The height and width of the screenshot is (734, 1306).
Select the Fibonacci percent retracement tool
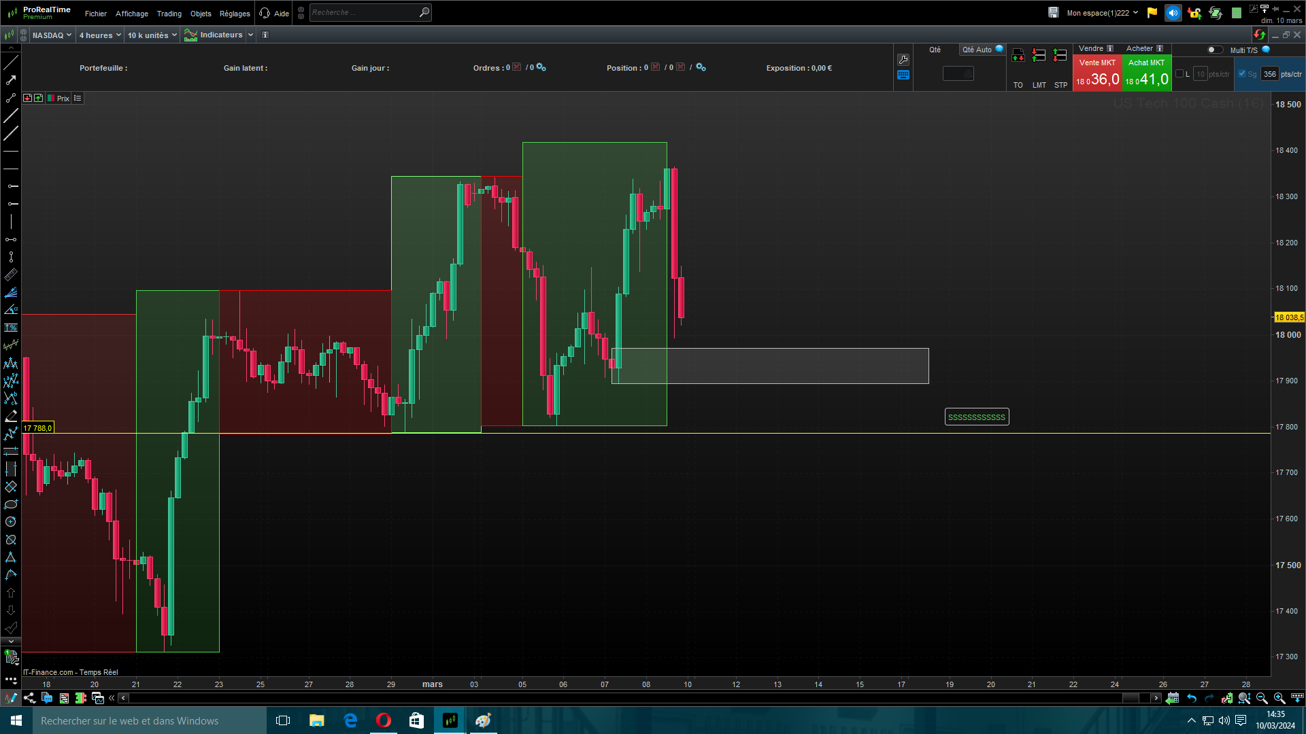11,328
